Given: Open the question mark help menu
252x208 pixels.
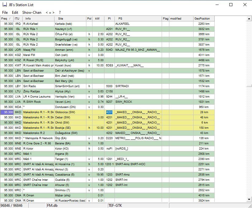Looking at the screenshot, I should 60,13.
